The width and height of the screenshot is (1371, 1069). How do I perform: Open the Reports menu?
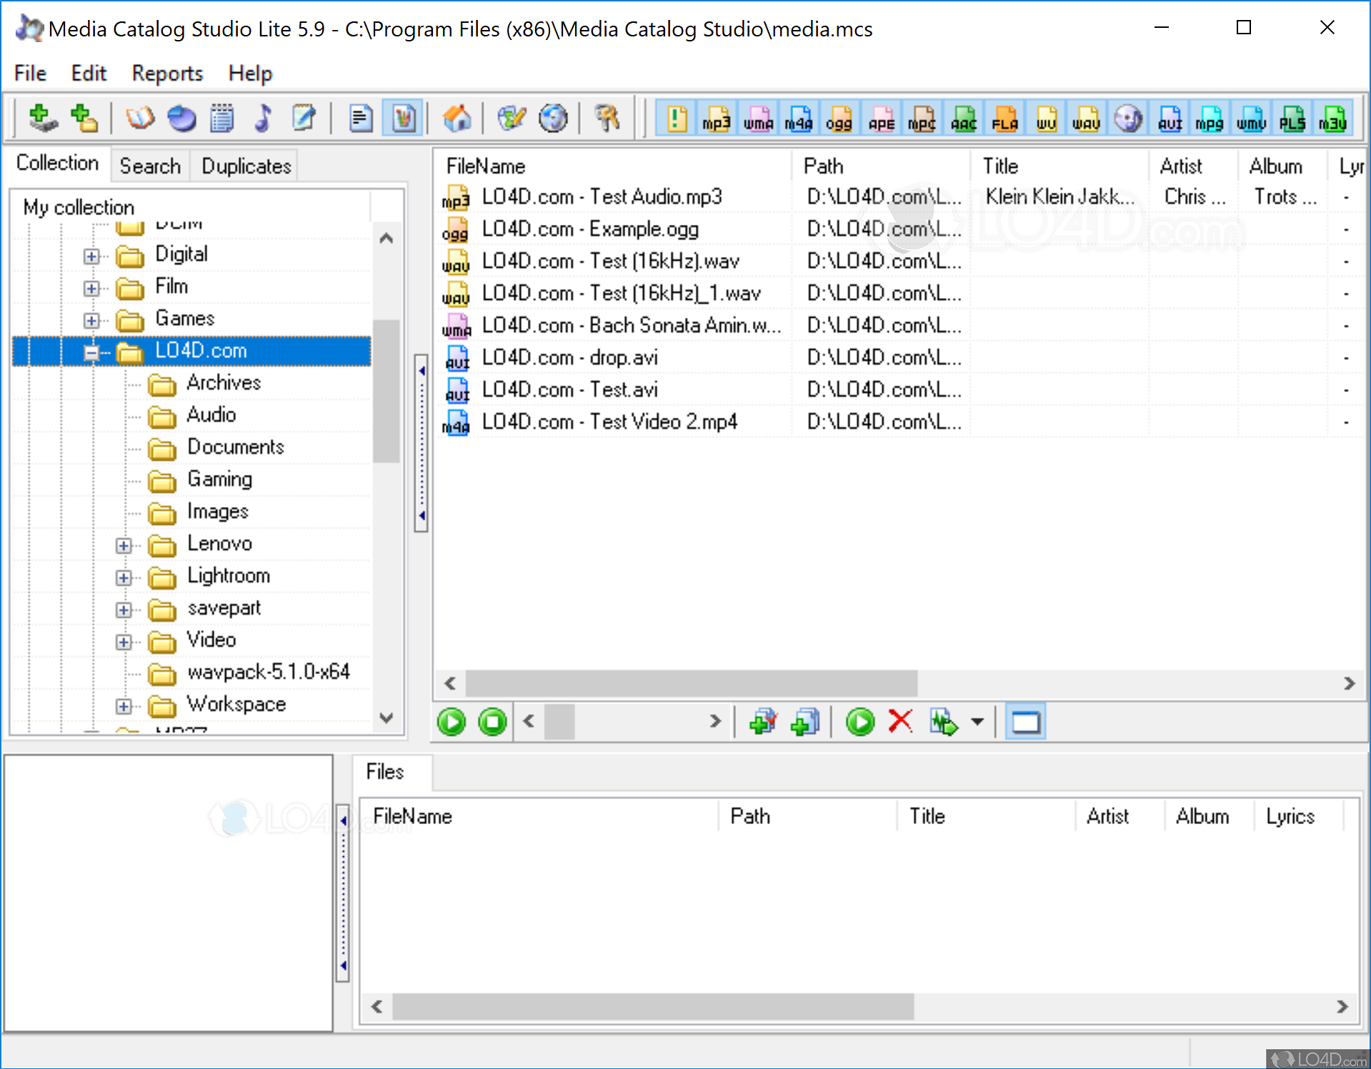(166, 74)
